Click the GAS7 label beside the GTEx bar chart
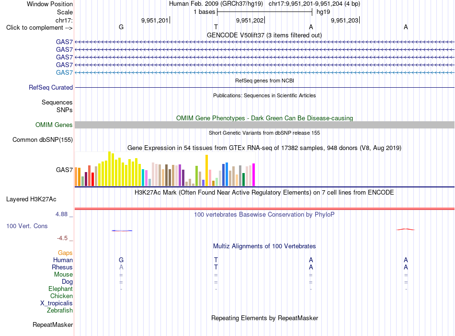 65,170
